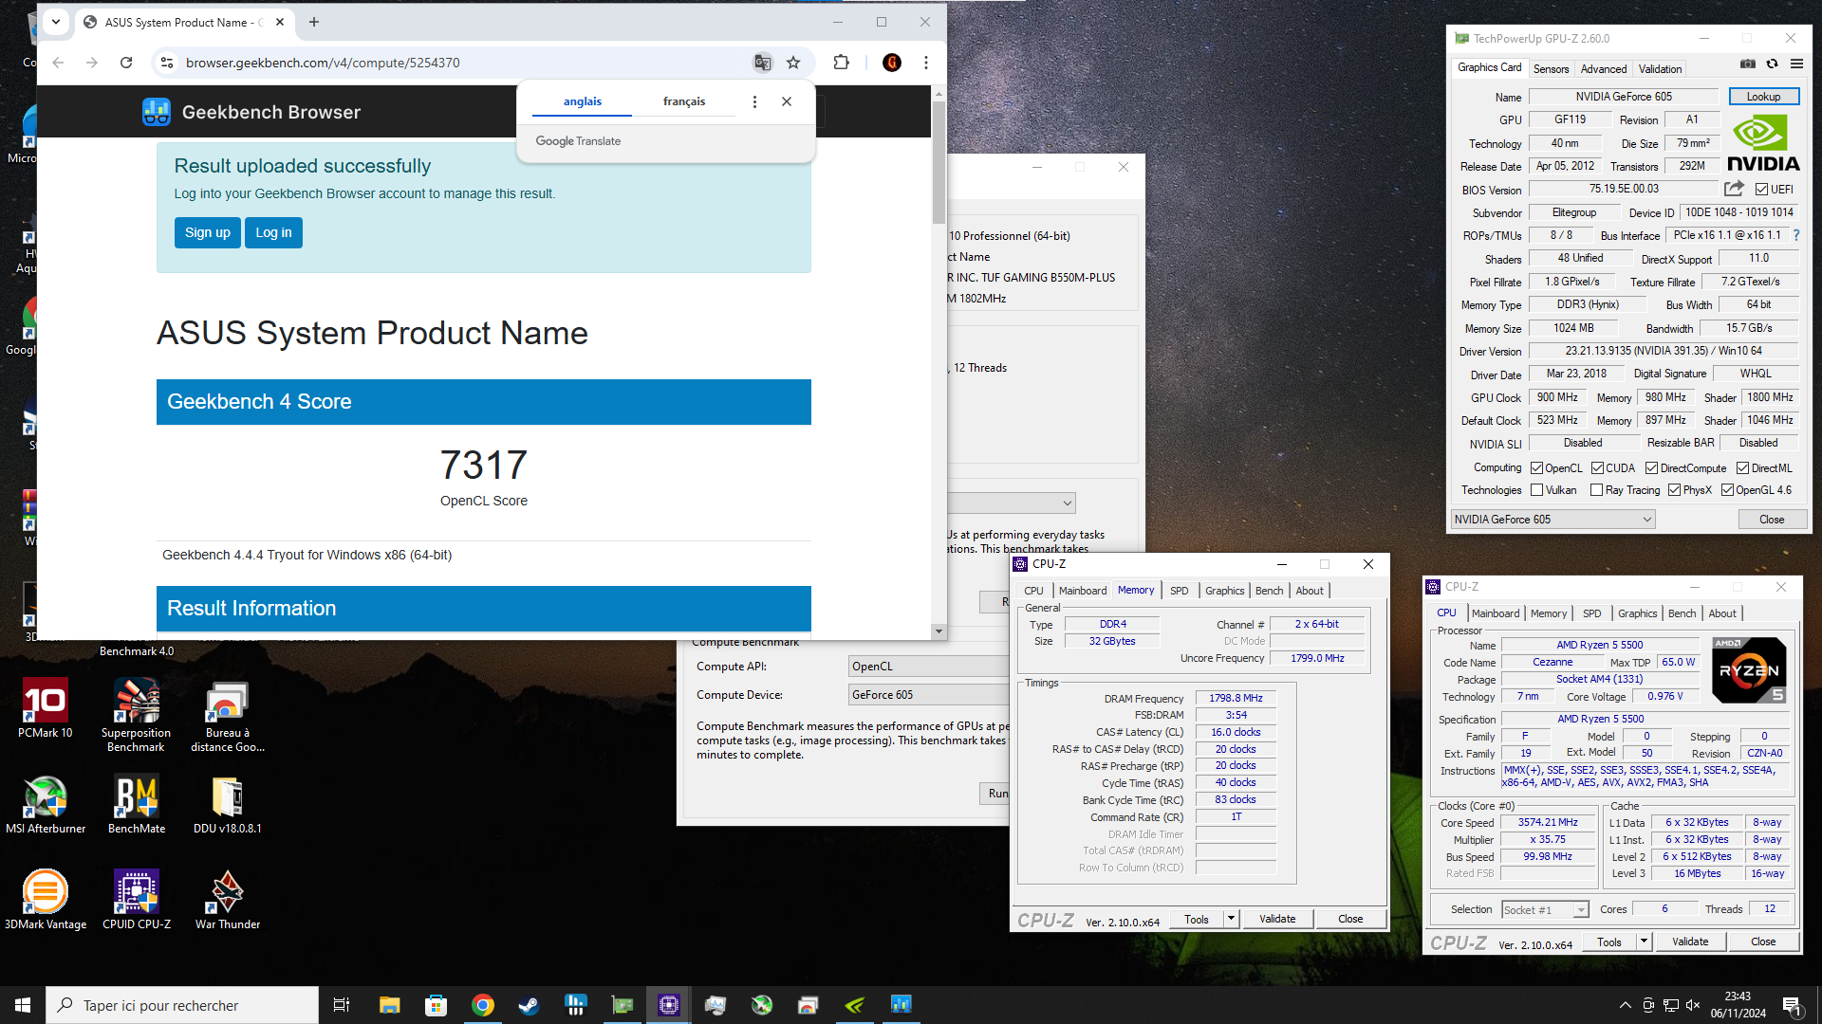
Task: Expand the NVIDIA GeForce 605 GPU selector
Action: pos(1552,519)
